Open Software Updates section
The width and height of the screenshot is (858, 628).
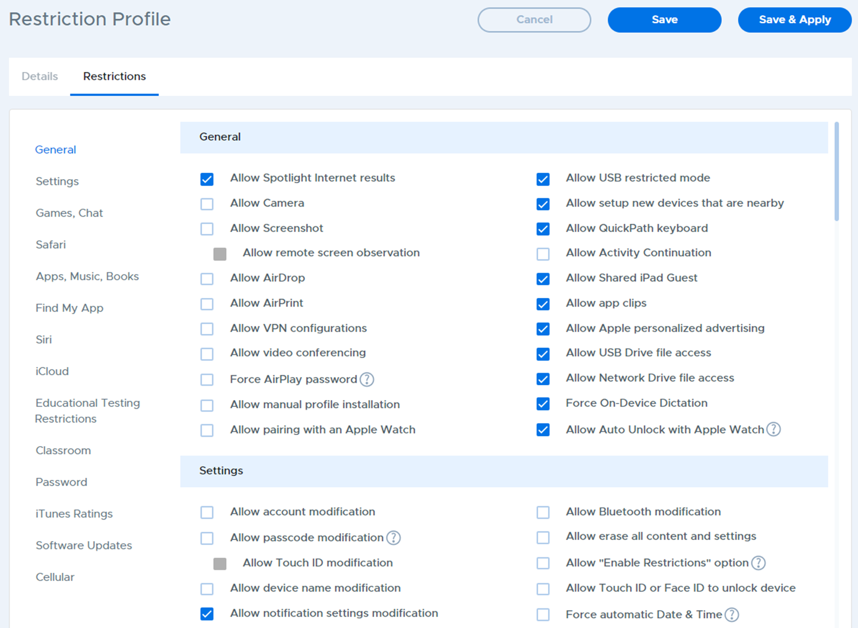tap(84, 546)
